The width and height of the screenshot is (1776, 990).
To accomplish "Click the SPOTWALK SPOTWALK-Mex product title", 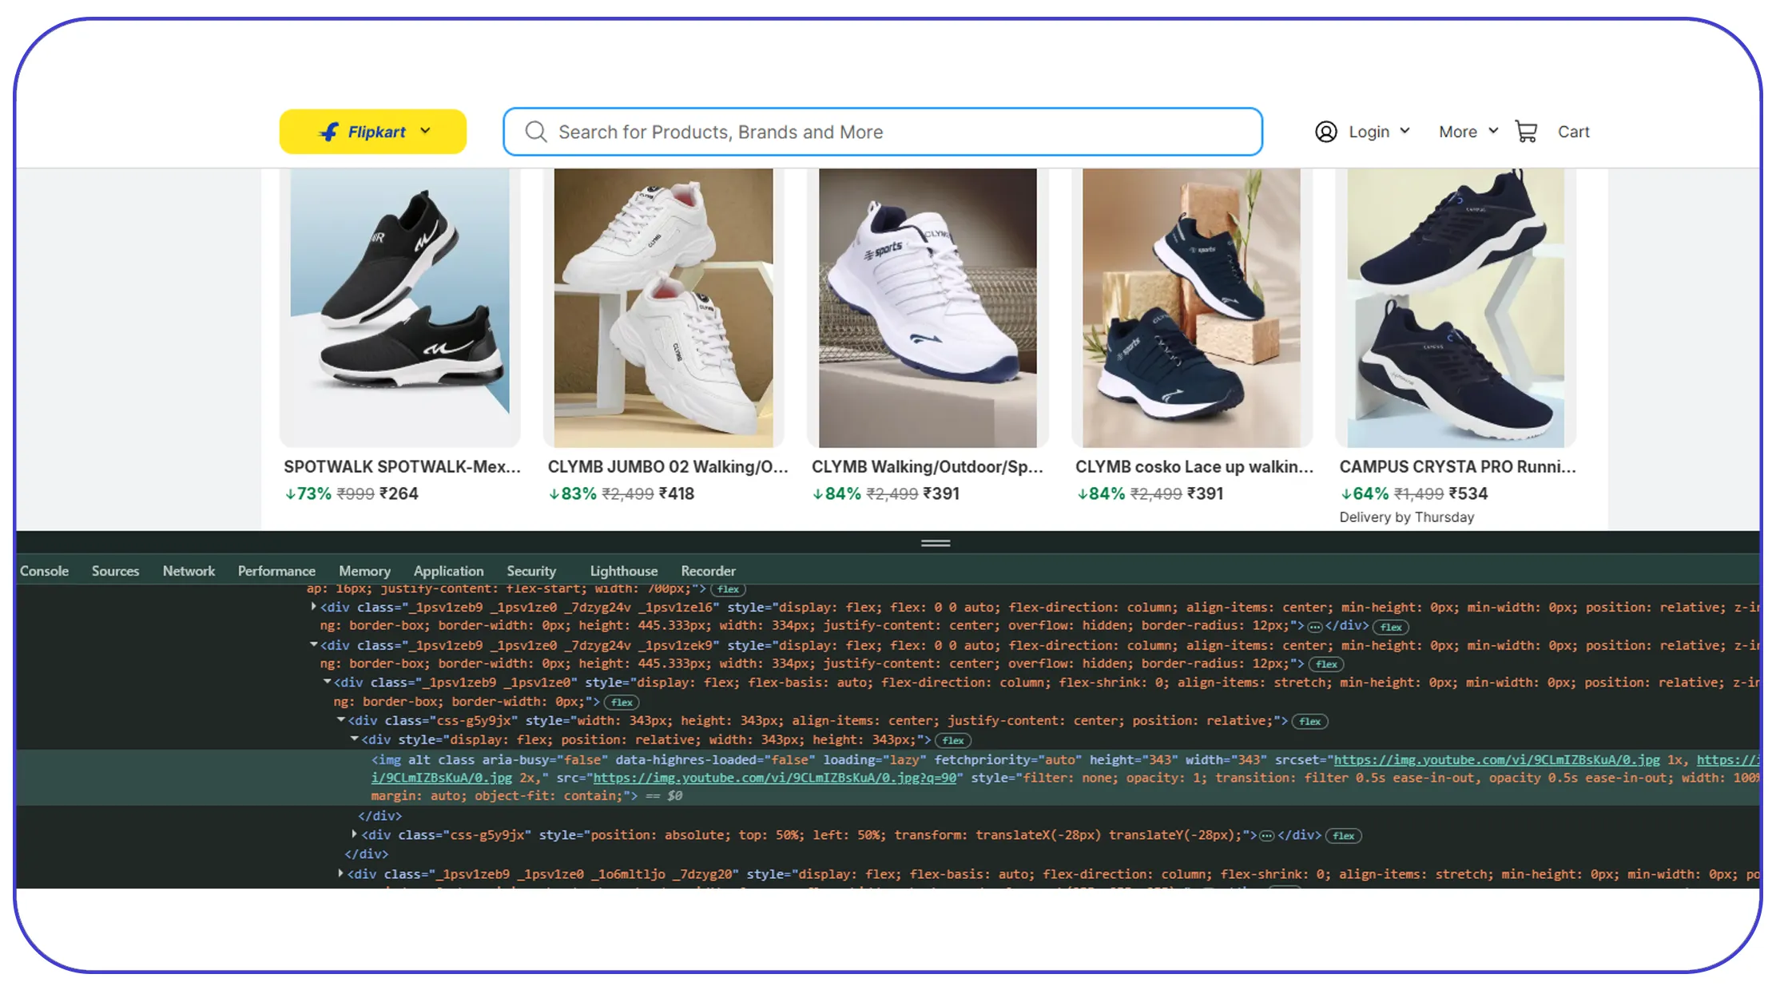I will [x=402, y=467].
